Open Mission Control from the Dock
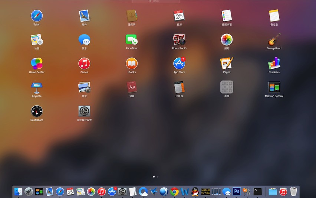The height and width of the screenshot is (198, 316). (39, 192)
